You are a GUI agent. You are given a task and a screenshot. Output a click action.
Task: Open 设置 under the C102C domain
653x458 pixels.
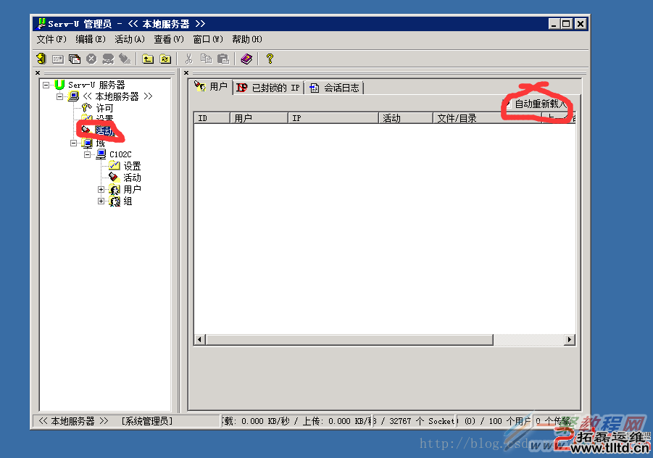click(131, 166)
